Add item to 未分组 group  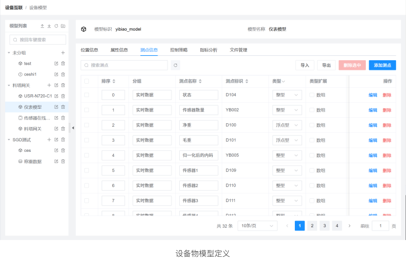click(x=63, y=52)
